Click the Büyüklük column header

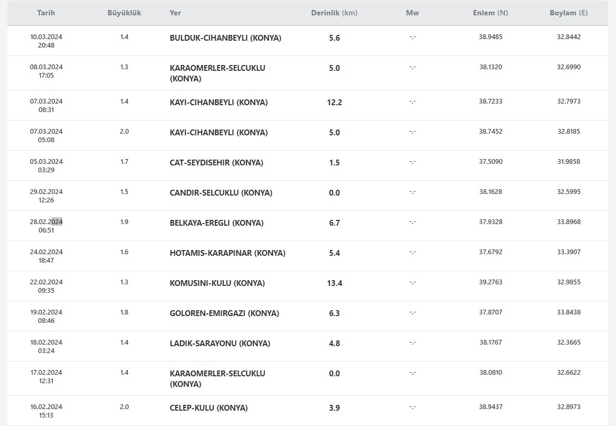click(124, 13)
